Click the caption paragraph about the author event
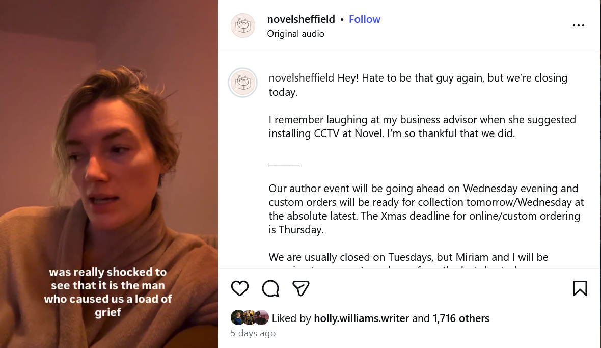Viewport: 601px width, 348px height. pos(426,209)
